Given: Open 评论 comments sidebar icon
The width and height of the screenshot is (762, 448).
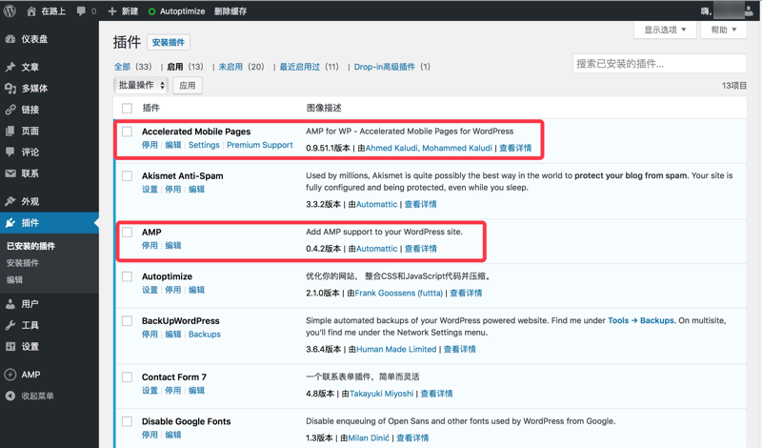Looking at the screenshot, I should click(x=10, y=152).
